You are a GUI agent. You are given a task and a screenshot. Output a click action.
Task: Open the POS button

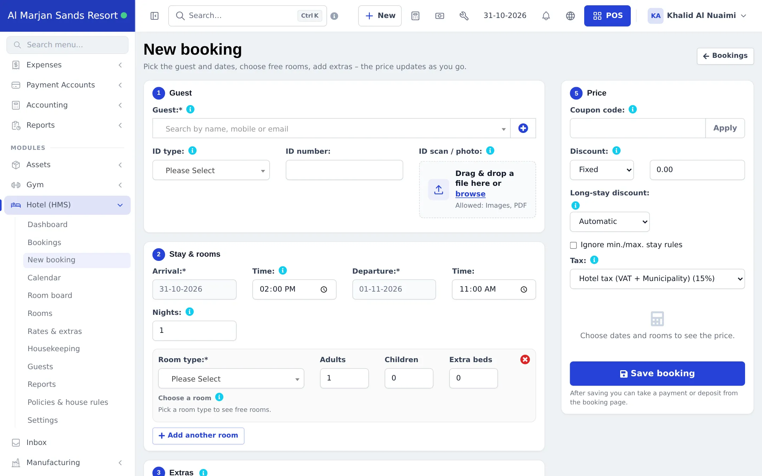[x=607, y=16]
